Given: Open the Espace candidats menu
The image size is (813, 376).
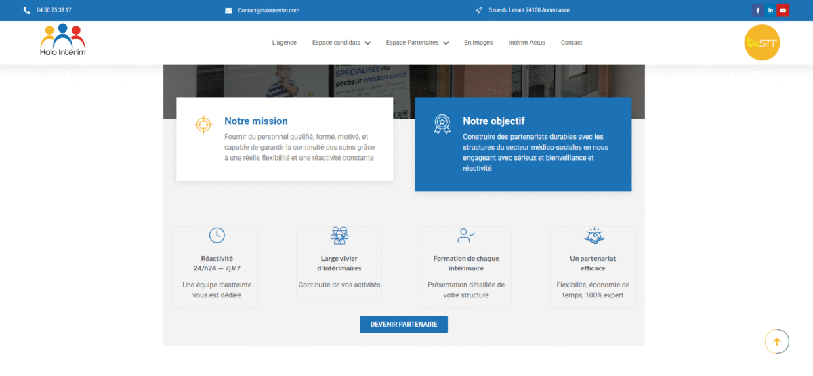Looking at the screenshot, I should point(336,43).
